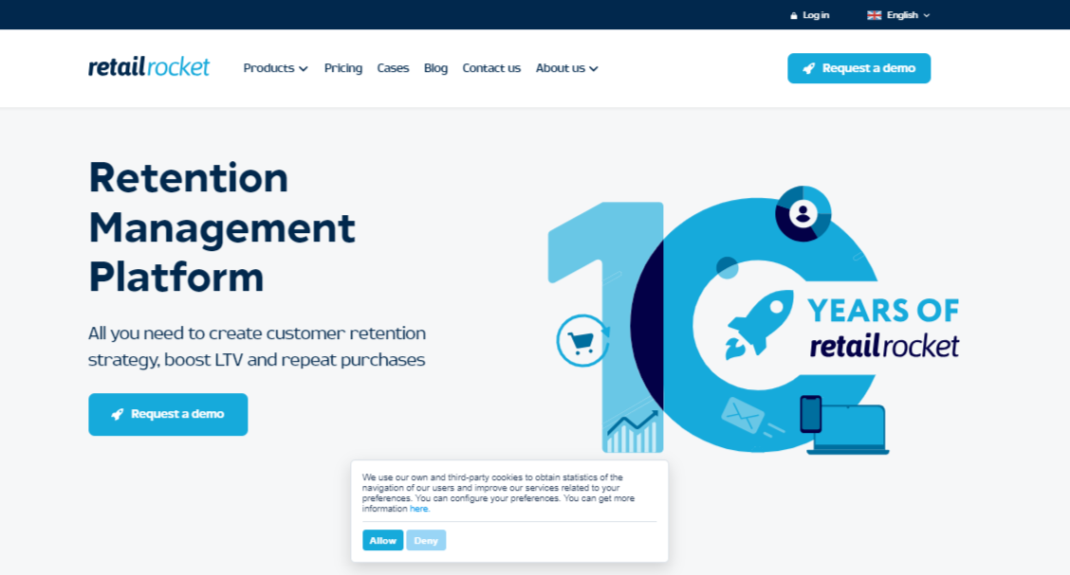Allow cookies in the consent banner

(382, 540)
